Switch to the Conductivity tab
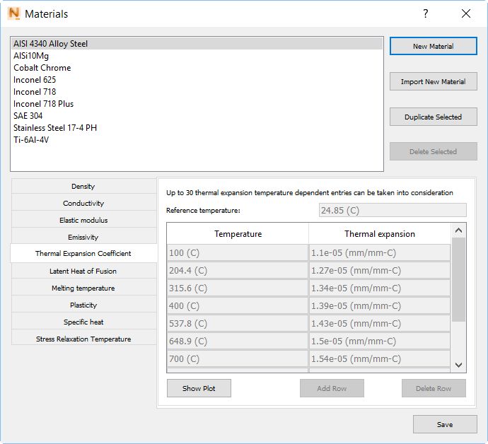 click(83, 203)
